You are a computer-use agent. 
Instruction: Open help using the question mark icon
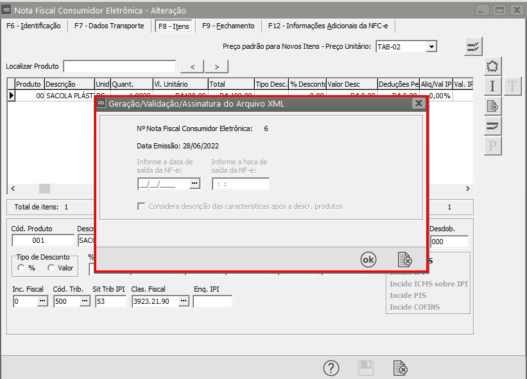click(331, 368)
